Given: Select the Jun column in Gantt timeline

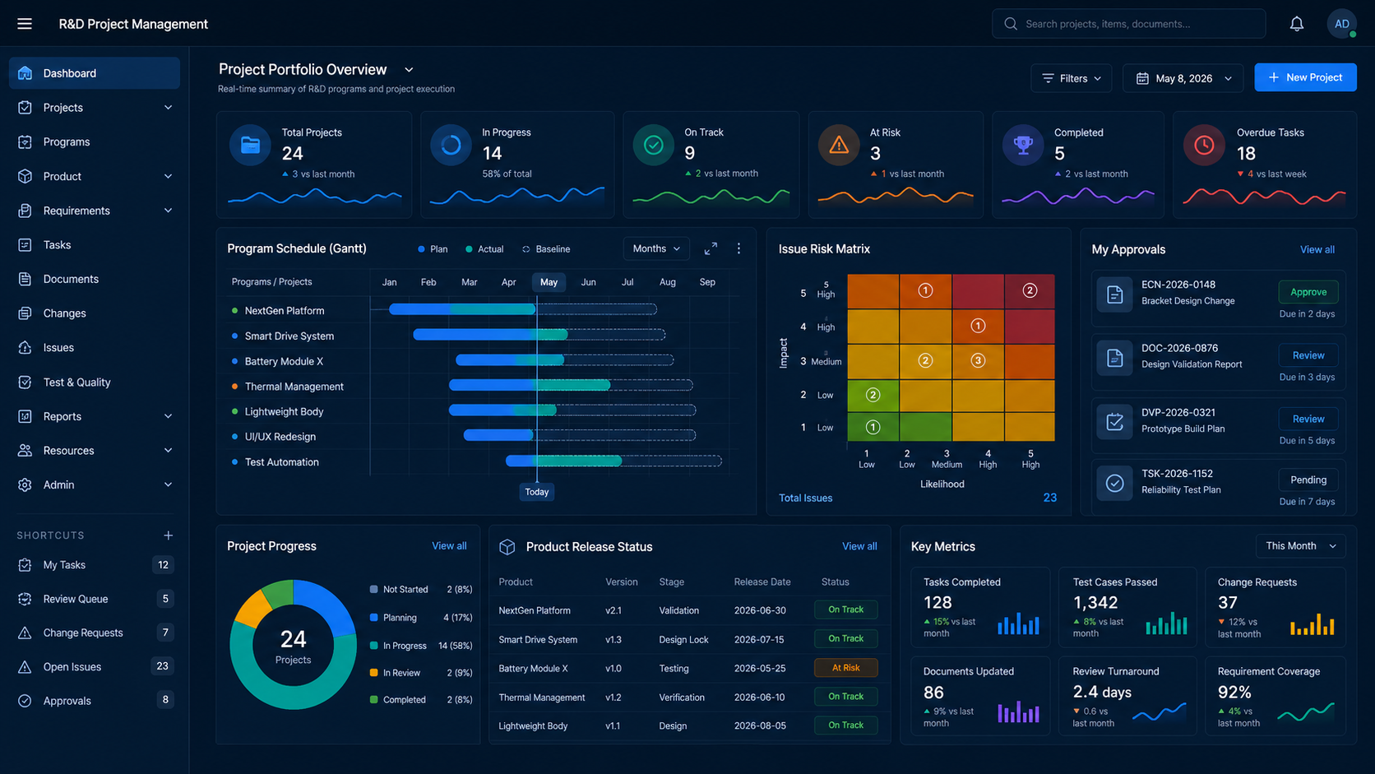Looking at the screenshot, I should (588, 282).
